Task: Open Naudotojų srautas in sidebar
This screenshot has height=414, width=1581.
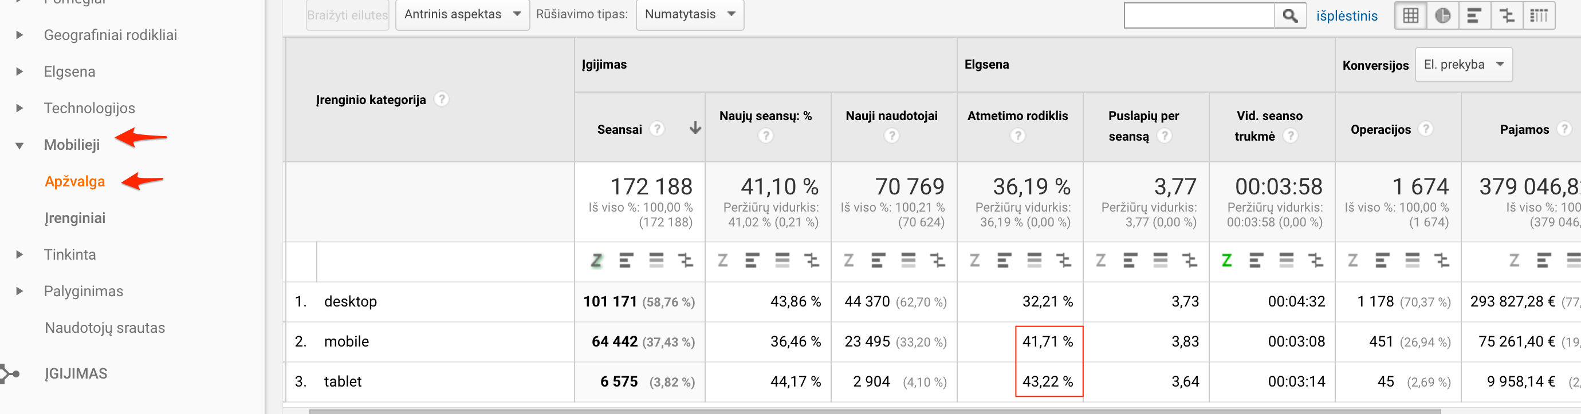Action: (105, 328)
